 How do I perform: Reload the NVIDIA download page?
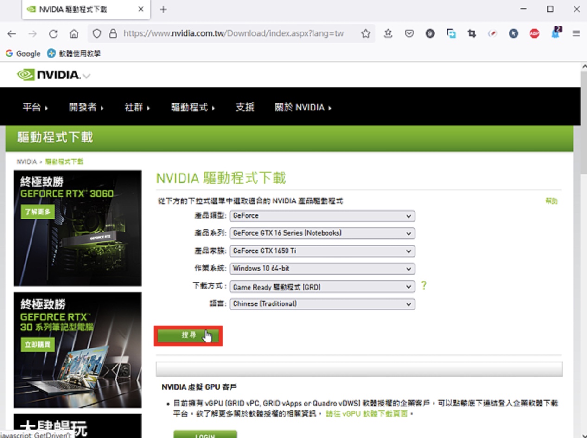(x=53, y=33)
